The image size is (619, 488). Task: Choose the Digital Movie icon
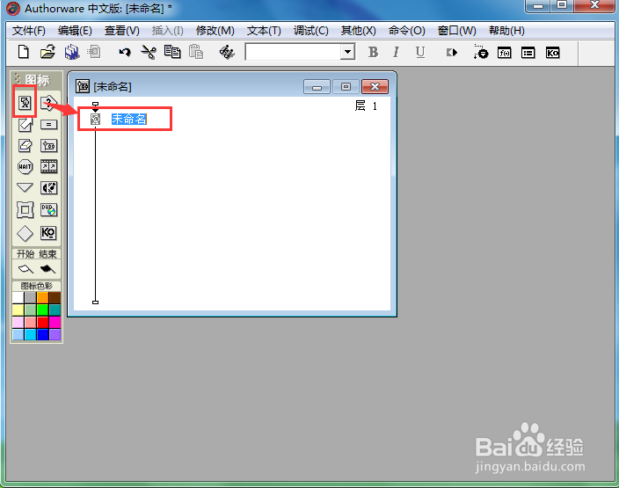pos(48,166)
